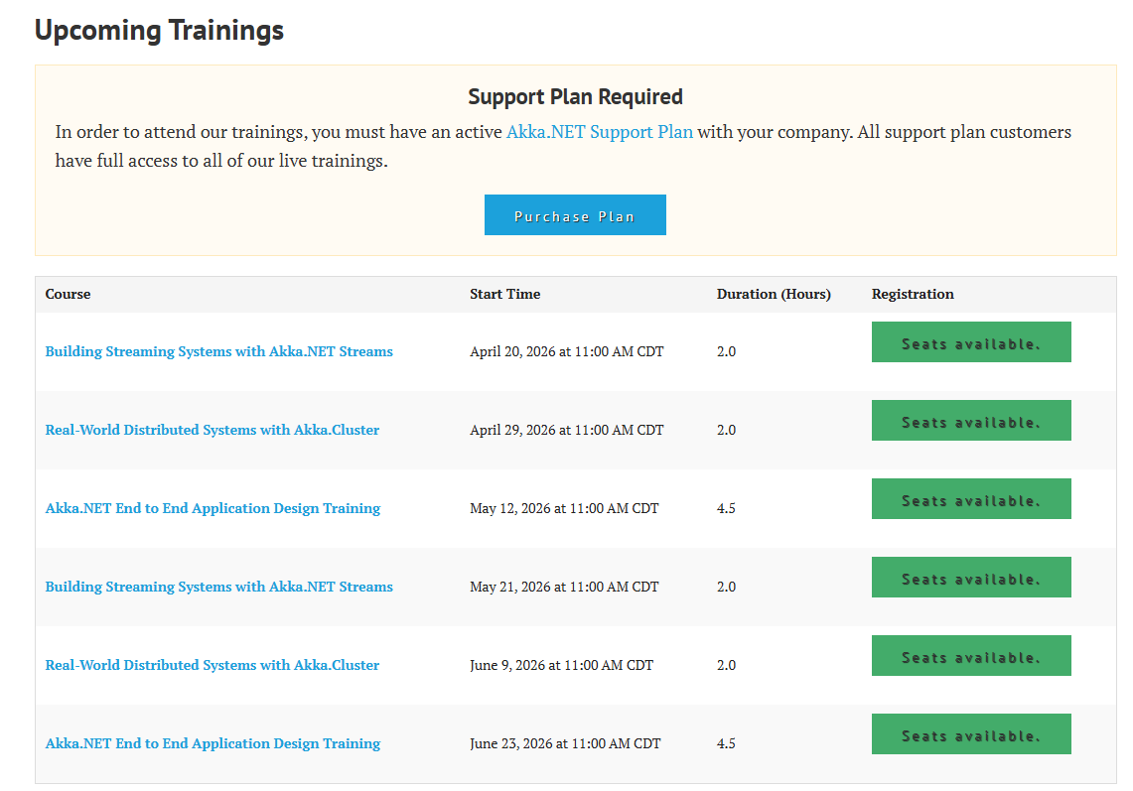Screen dimensions: 1133x791
Task: Click Seats available for the April 29 training
Action: 971,421
